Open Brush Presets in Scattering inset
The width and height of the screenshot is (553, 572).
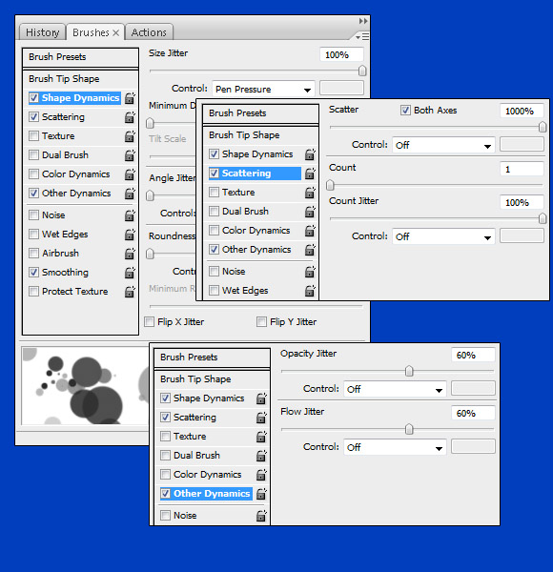[260, 113]
